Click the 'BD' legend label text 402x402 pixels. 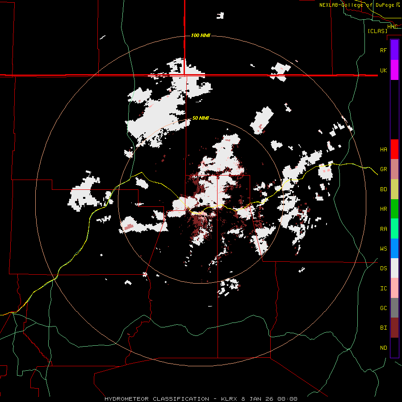point(383,189)
